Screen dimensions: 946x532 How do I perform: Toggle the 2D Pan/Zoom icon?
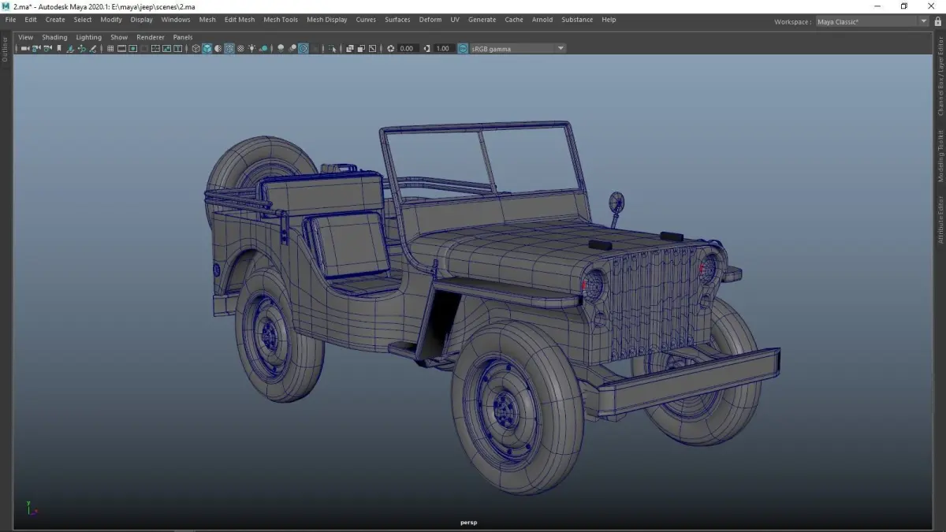81,48
